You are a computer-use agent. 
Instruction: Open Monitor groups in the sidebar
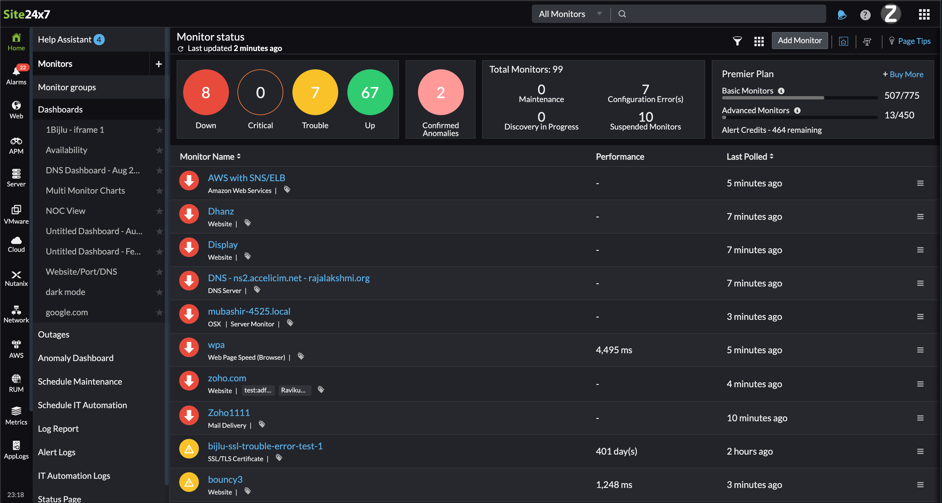tap(67, 87)
